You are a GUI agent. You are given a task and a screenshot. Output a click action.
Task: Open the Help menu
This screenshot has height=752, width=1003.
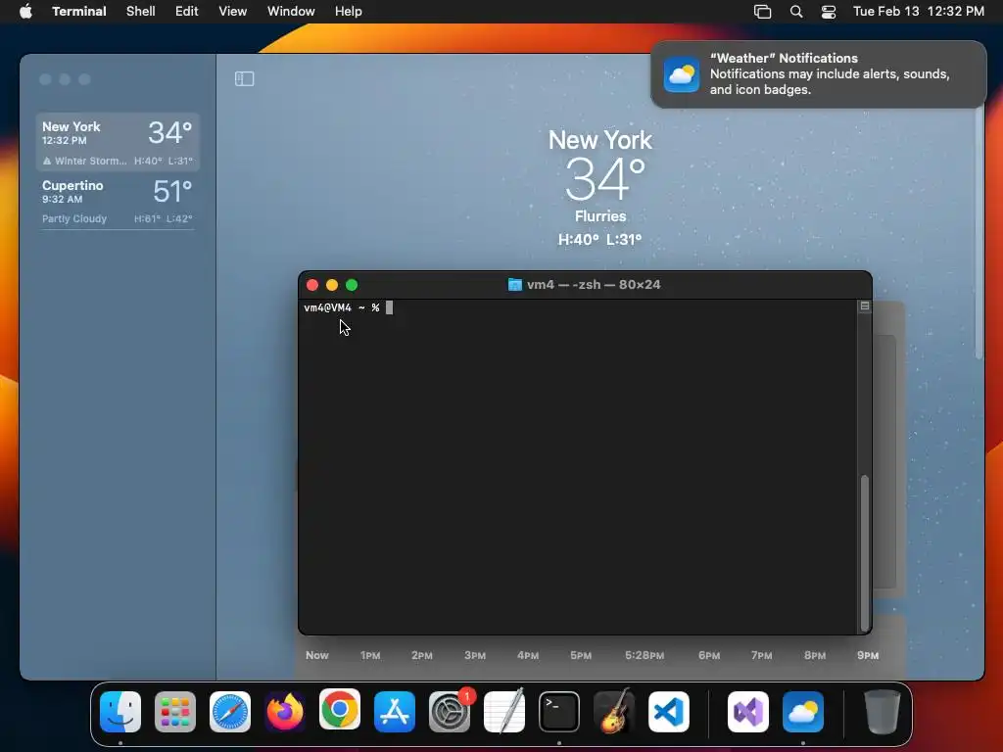point(349,12)
